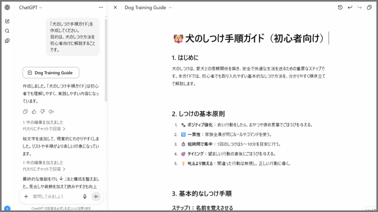Give the response a thumbs up
This screenshot has width=378, height=212.
tap(34, 112)
